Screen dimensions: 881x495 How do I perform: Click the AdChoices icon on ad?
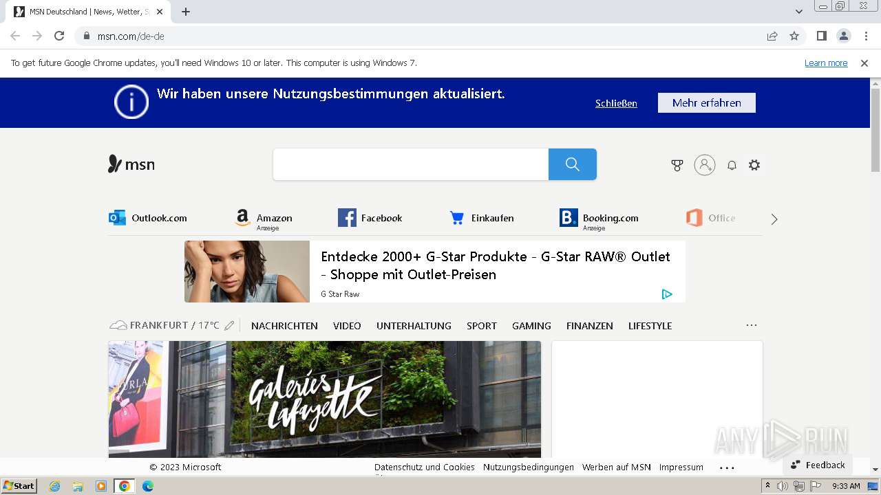[x=667, y=294]
